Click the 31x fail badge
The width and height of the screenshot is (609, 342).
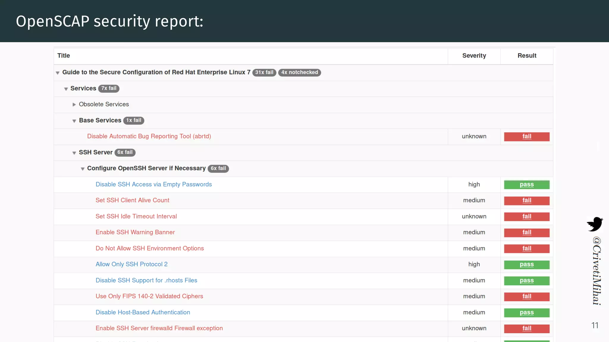pyautogui.click(x=264, y=72)
